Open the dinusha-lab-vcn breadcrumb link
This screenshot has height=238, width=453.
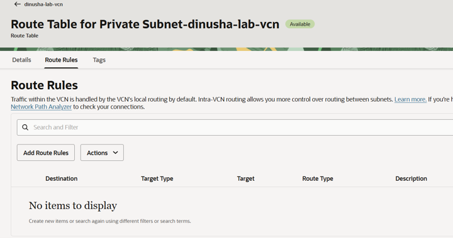click(x=43, y=4)
